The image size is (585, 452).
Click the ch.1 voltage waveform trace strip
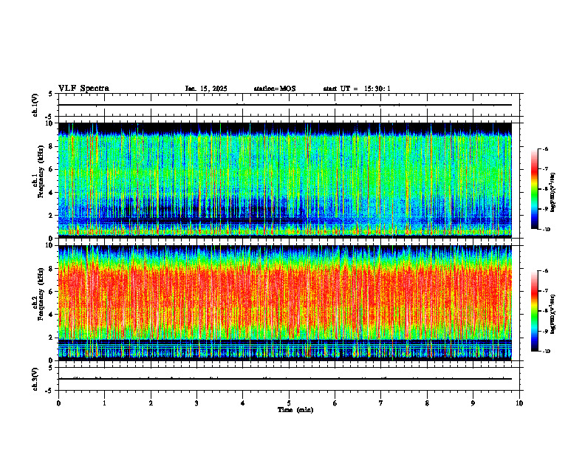pos(285,105)
